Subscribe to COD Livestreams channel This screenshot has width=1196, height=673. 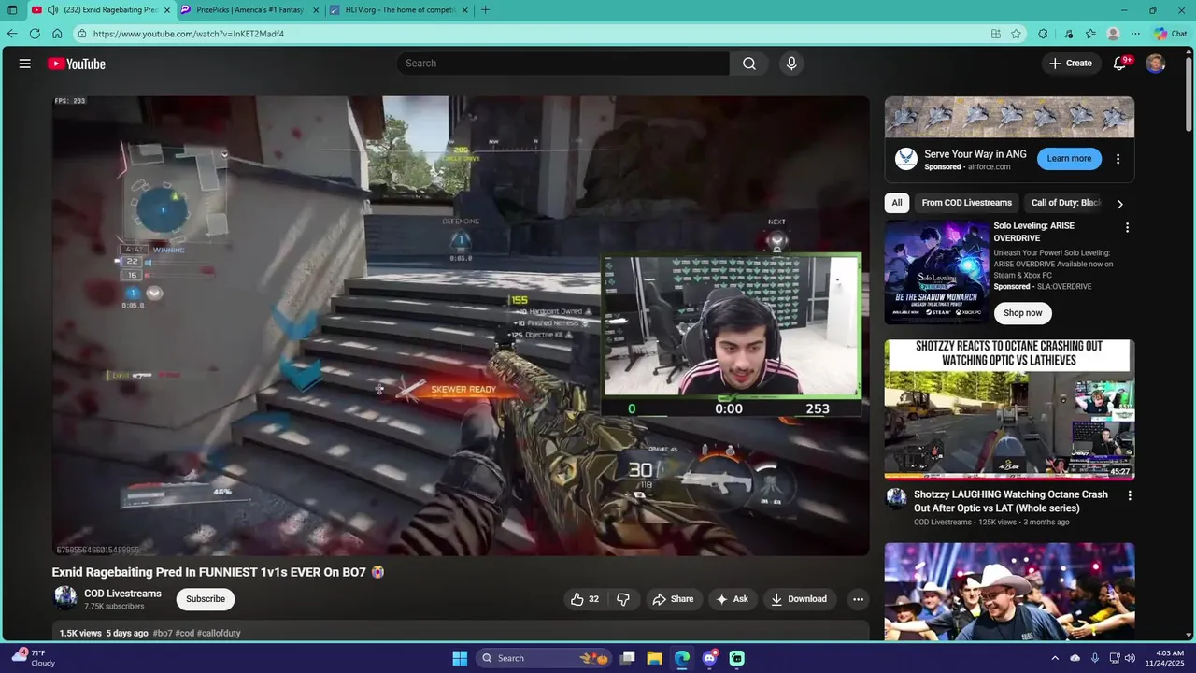(206, 599)
